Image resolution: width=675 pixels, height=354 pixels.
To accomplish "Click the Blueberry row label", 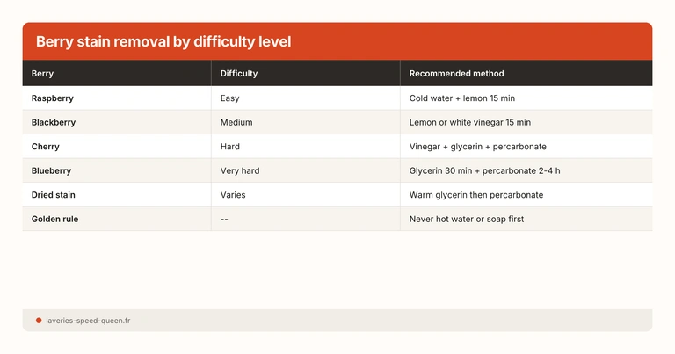I will tap(51, 170).
